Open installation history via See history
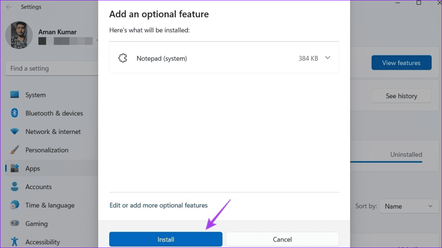442x248 pixels. [401, 96]
